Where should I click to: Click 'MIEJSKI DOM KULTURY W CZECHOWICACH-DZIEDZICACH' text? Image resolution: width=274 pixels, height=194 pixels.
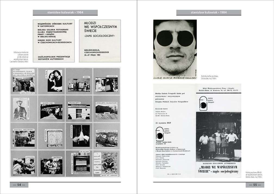coord(55,41)
